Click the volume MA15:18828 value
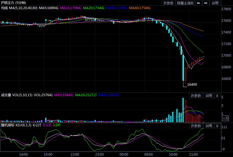 coord(109,95)
